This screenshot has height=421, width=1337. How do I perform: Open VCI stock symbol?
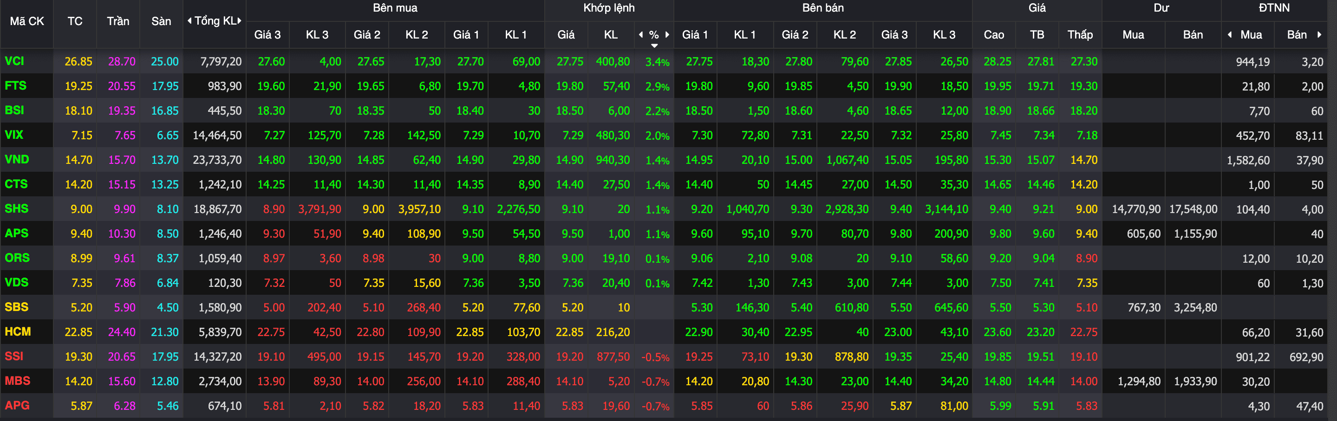pos(14,61)
